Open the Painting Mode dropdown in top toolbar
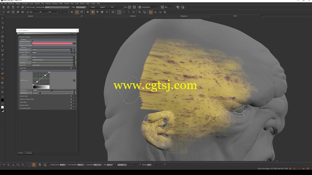312x175 pixels. pyautogui.click(x=58, y=7)
